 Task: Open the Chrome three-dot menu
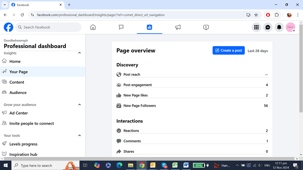coord(298,15)
